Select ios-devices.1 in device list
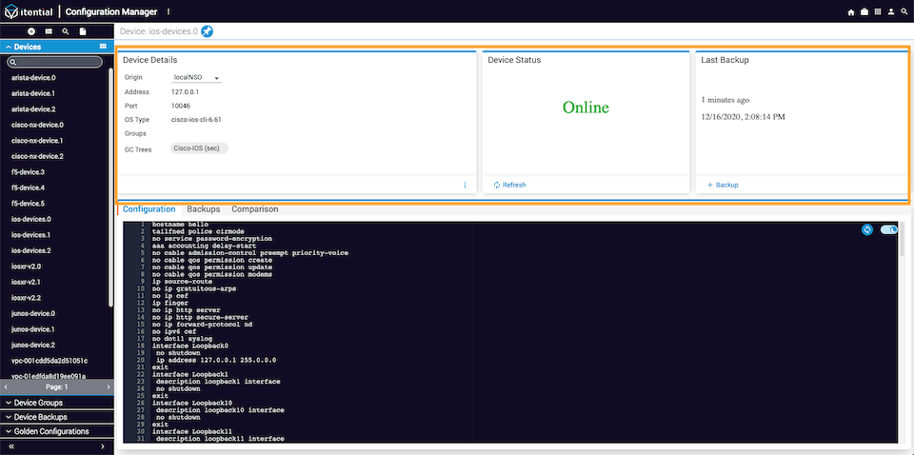 pyautogui.click(x=31, y=235)
